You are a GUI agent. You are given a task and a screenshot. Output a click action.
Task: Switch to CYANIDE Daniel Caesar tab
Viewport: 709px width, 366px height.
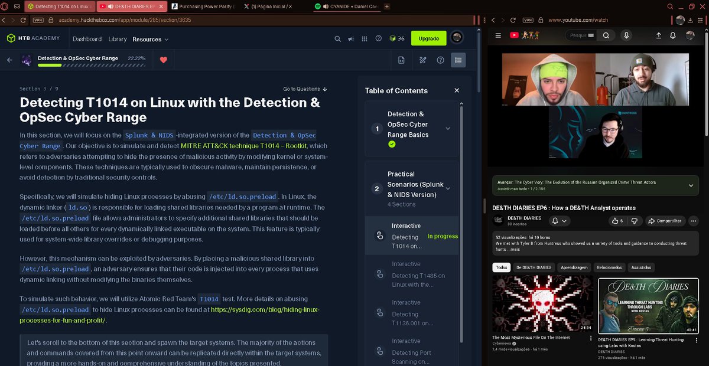click(347, 6)
